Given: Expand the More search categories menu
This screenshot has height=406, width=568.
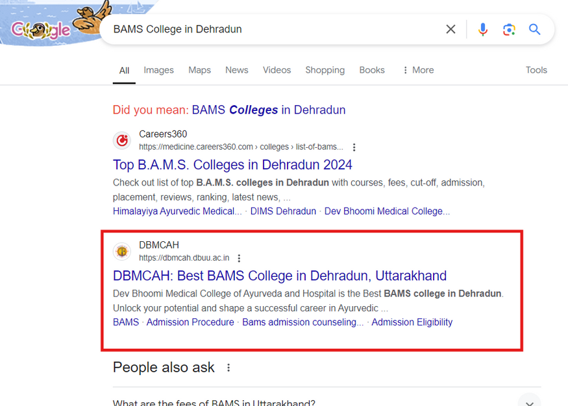Looking at the screenshot, I should click(x=417, y=70).
